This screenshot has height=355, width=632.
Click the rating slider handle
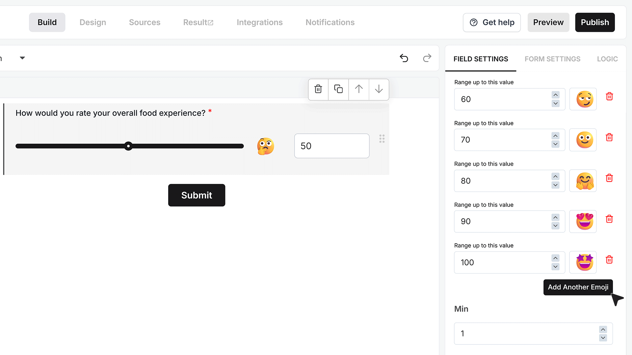128,146
